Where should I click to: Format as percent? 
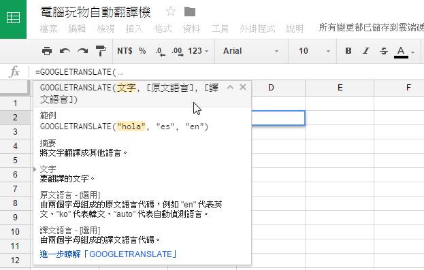click(x=142, y=51)
